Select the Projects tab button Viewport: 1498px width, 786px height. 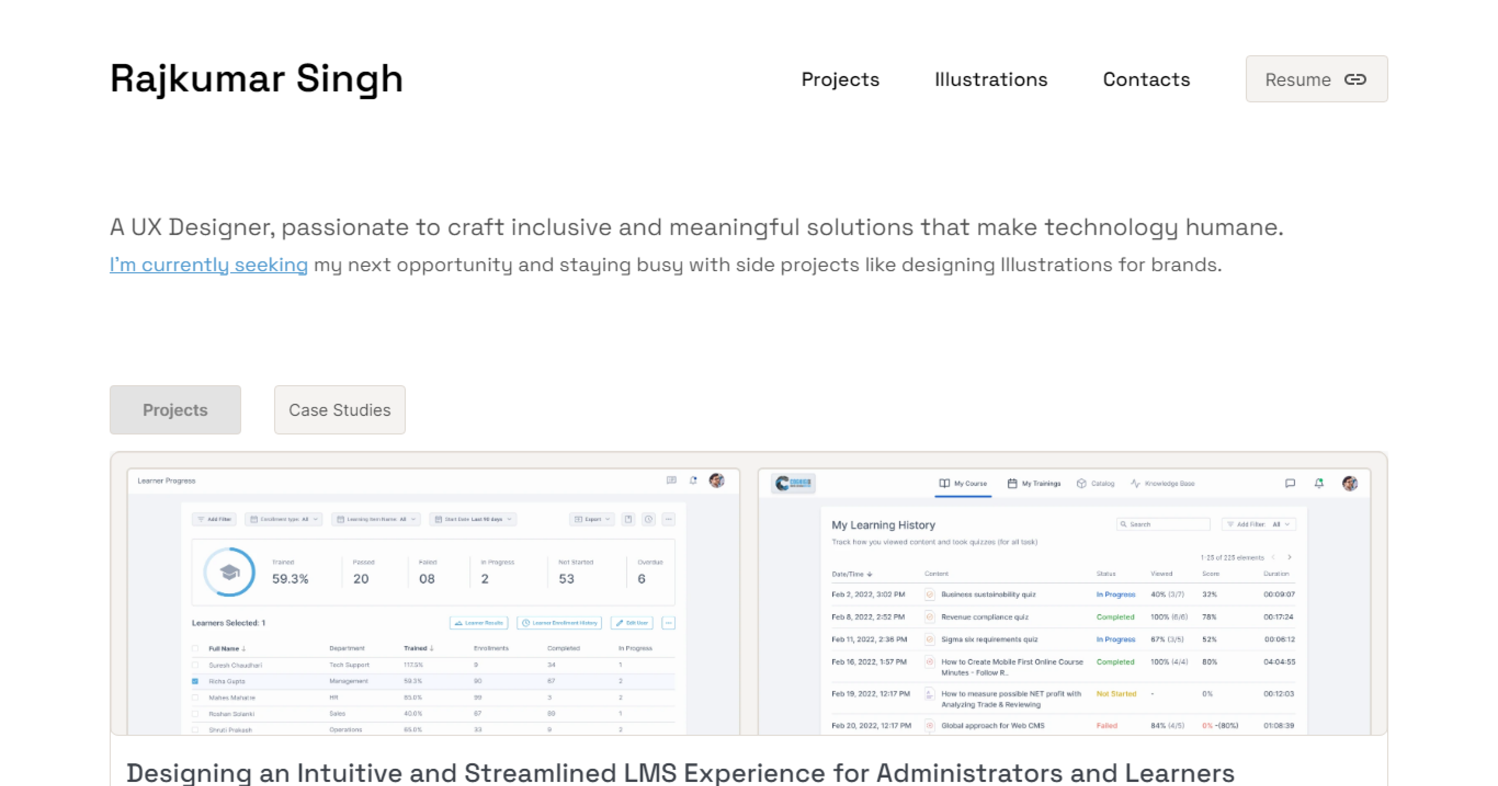click(x=175, y=410)
